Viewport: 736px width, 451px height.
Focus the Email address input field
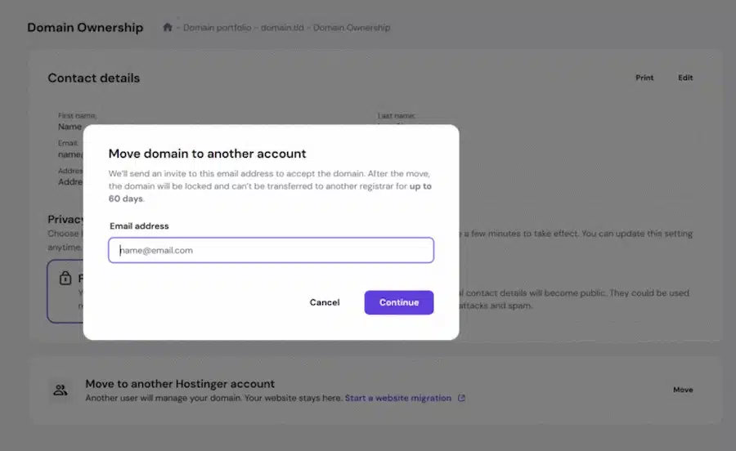point(271,250)
